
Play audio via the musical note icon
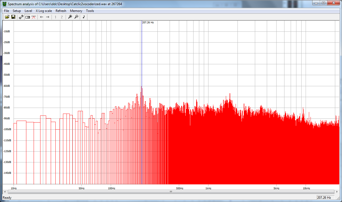(x=84, y=17)
